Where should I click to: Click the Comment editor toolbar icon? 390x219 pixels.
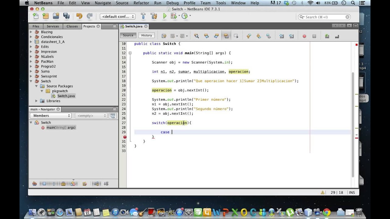[x=327, y=36]
